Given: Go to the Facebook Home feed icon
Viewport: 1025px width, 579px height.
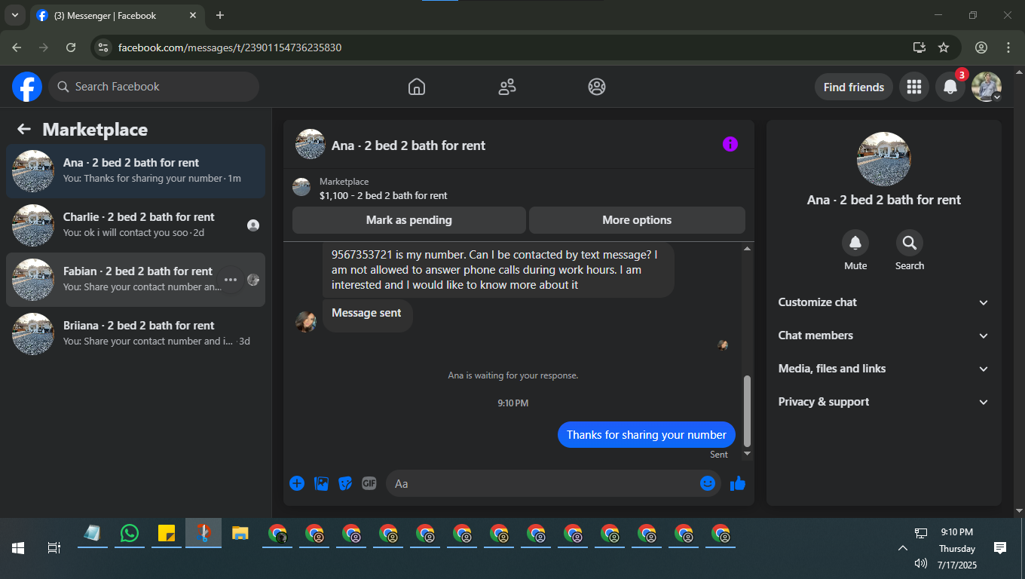Looking at the screenshot, I should click(x=417, y=87).
